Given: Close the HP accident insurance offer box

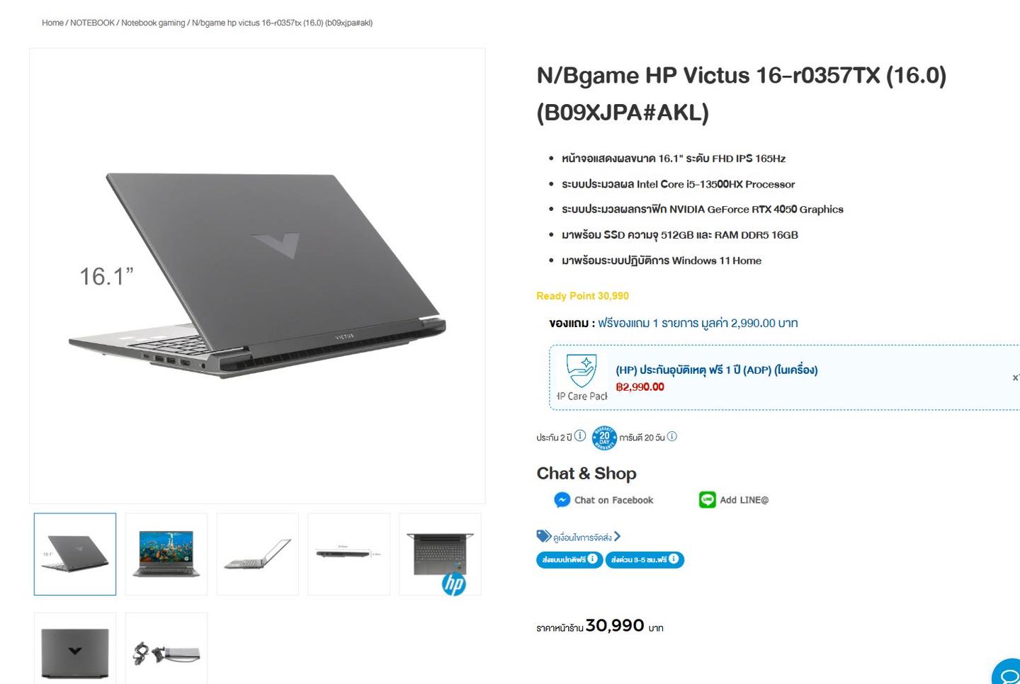Looking at the screenshot, I should (x=1015, y=377).
